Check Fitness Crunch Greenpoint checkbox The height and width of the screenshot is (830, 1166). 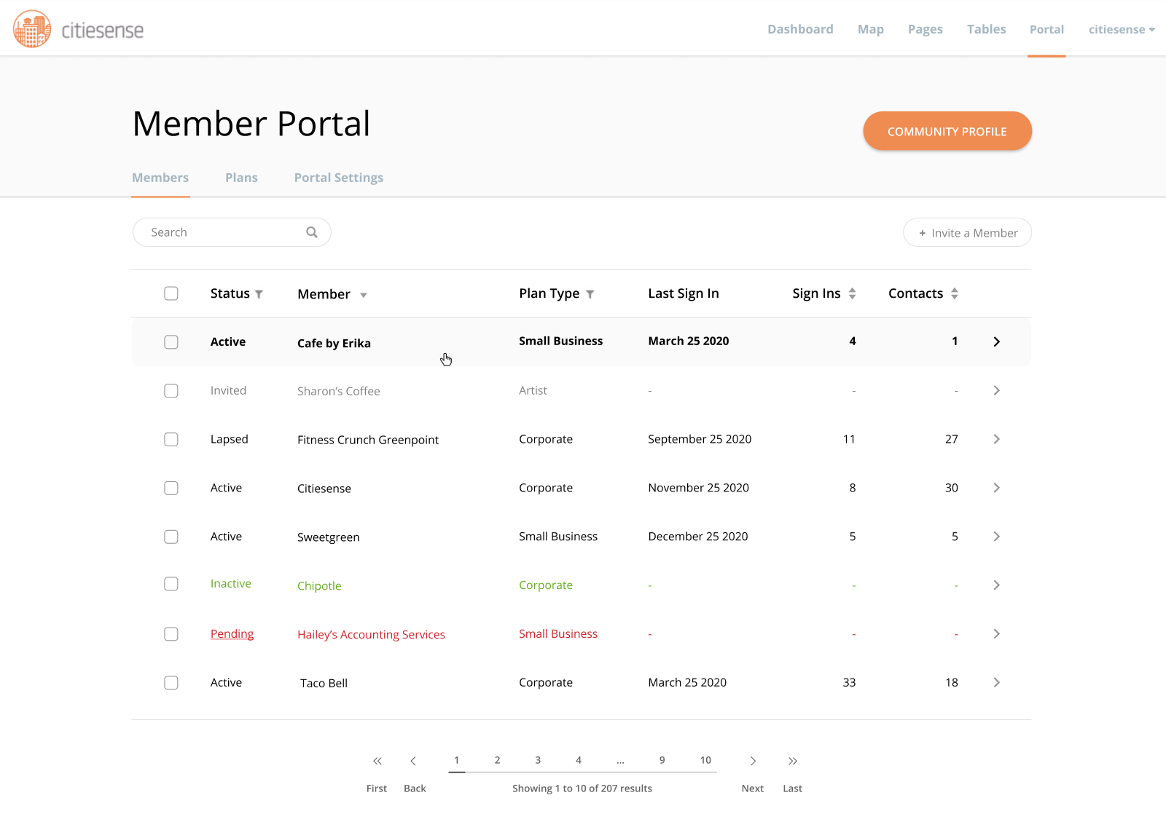[x=171, y=440]
